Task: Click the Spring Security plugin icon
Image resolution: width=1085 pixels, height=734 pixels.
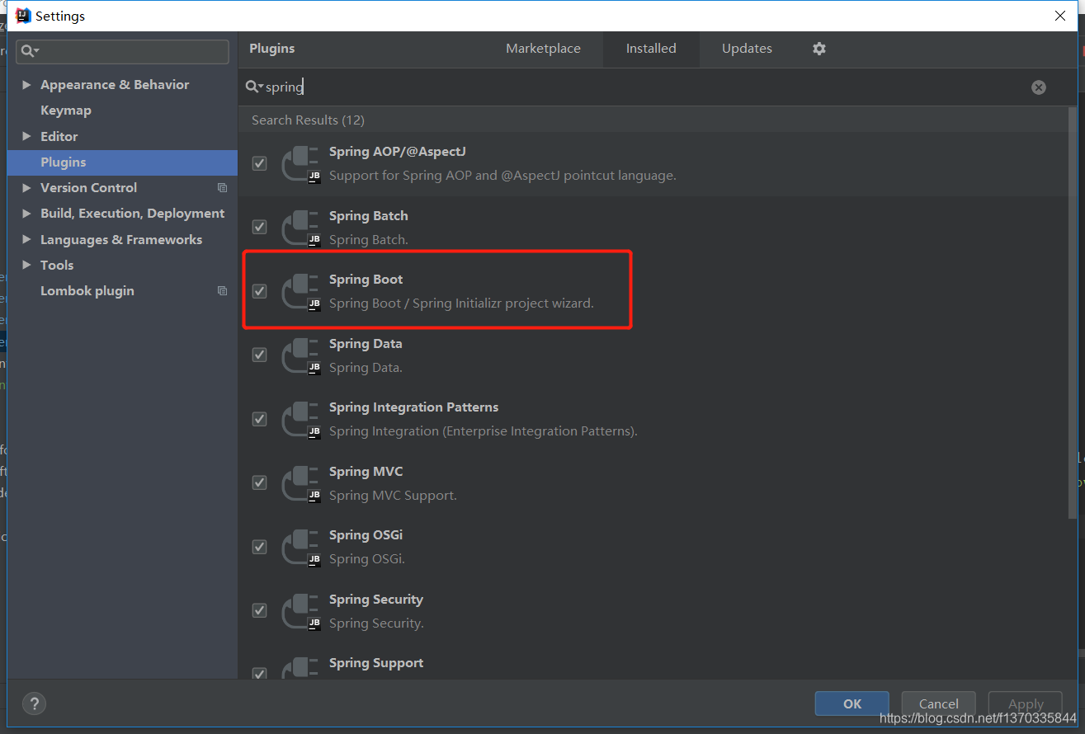Action: [x=301, y=611]
